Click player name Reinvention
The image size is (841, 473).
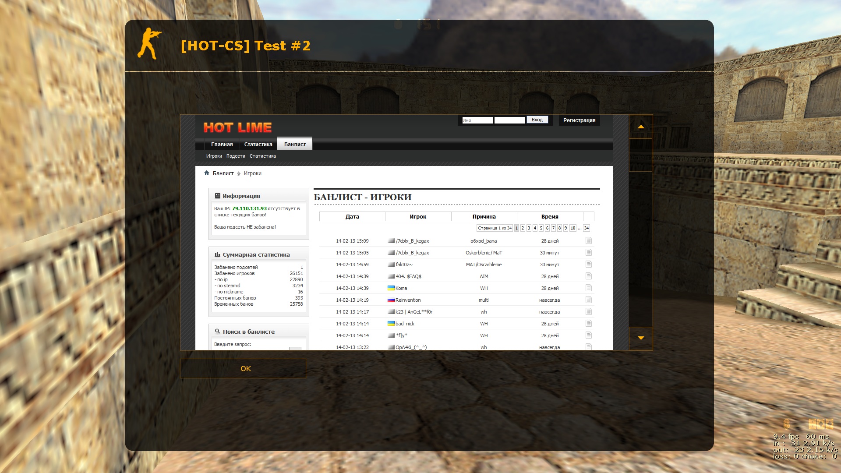click(408, 300)
